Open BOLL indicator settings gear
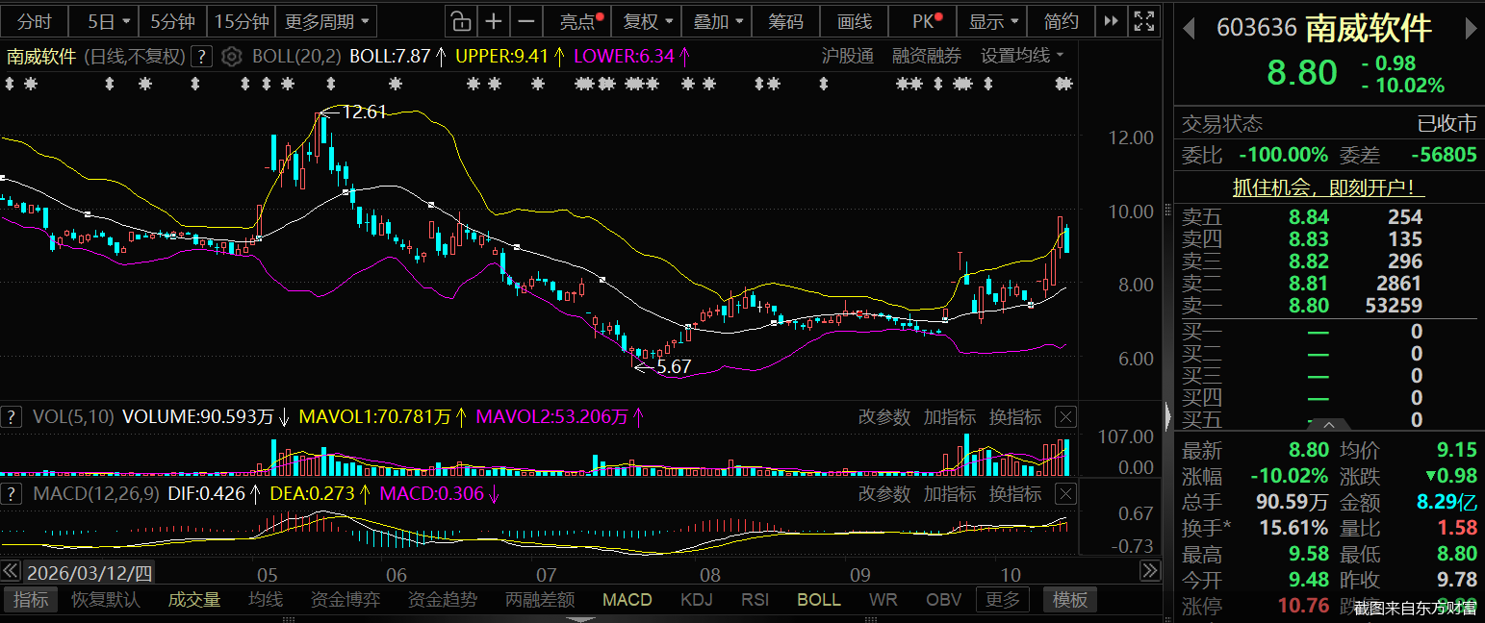 point(231,57)
